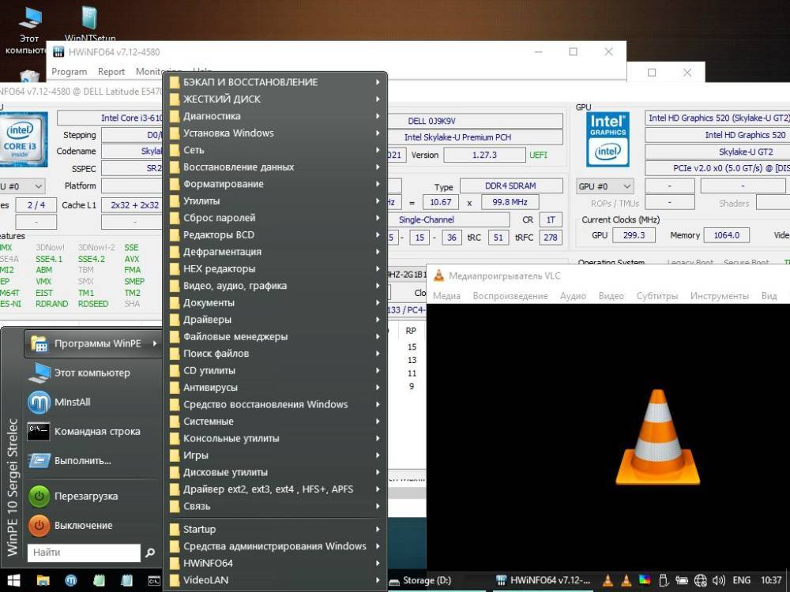Screen dimensions: 790x592
Task: Expand Установка Windows submenu
Action: [275, 133]
